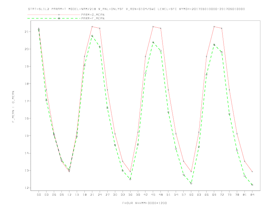Select the red solid O_MEAN legend line sample

(54, 15)
